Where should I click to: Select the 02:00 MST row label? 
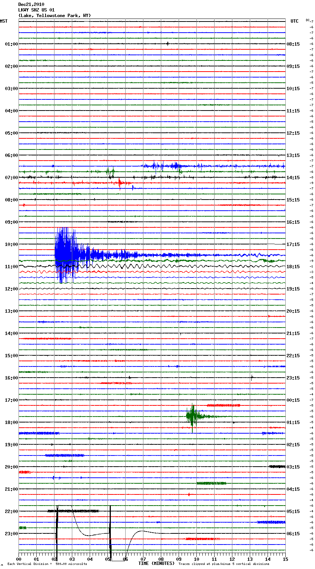pos(11,66)
